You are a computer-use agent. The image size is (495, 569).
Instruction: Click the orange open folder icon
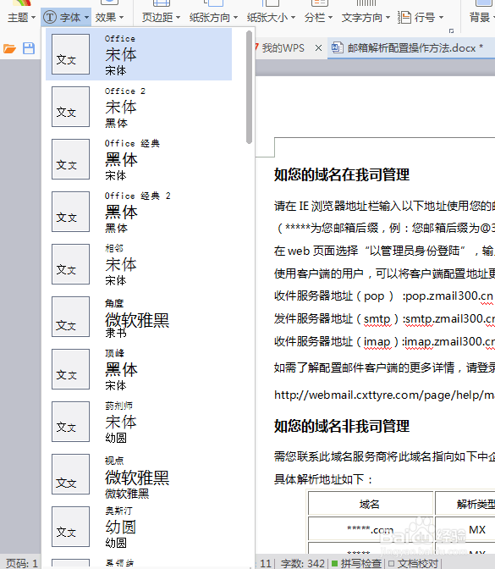[x=9, y=48]
